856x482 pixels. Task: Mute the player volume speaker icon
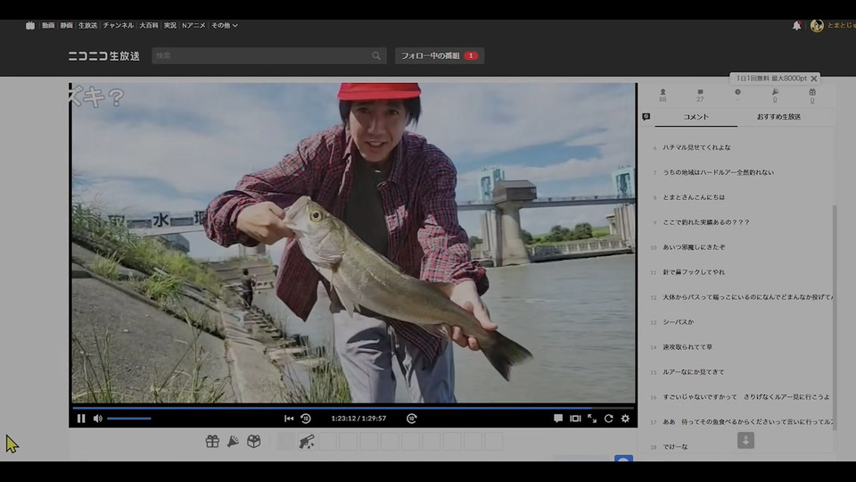[x=98, y=418]
